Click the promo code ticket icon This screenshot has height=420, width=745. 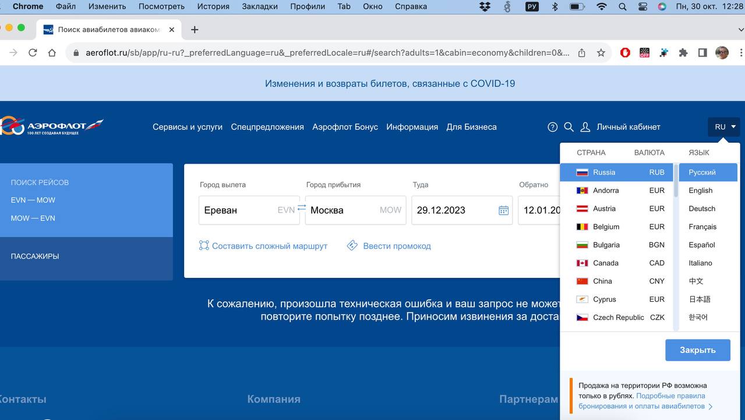coord(352,245)
